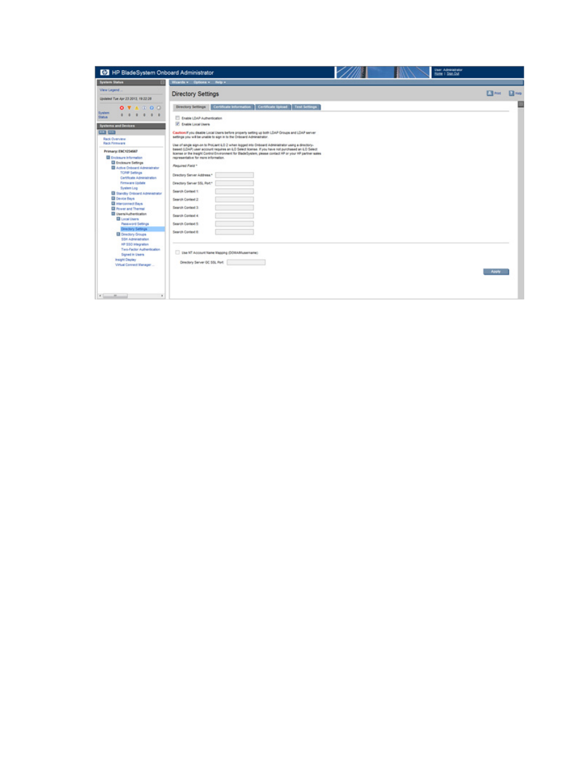Click the orange major status triangle icon
Image resolution: width=587 pixels, height=761 pixels.
[129, 108]
